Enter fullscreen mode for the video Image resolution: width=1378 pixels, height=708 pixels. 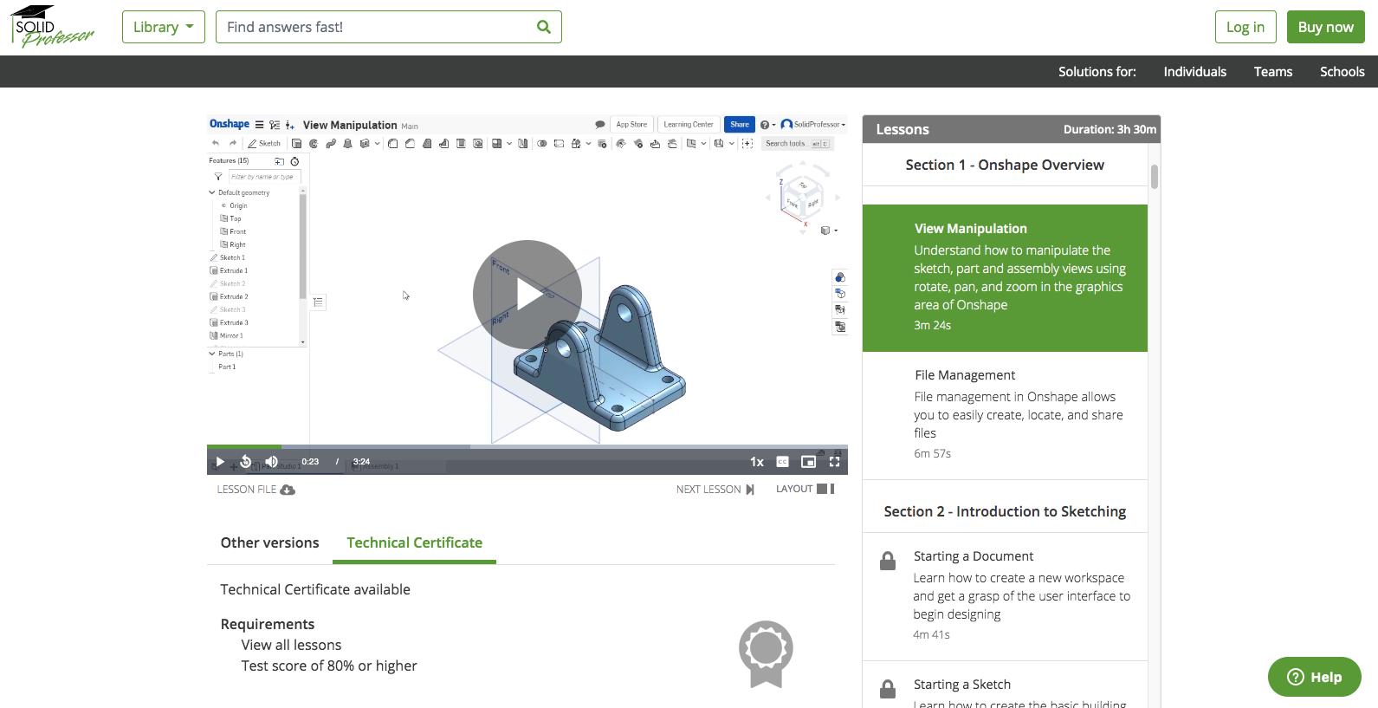(x=834, y=462)
